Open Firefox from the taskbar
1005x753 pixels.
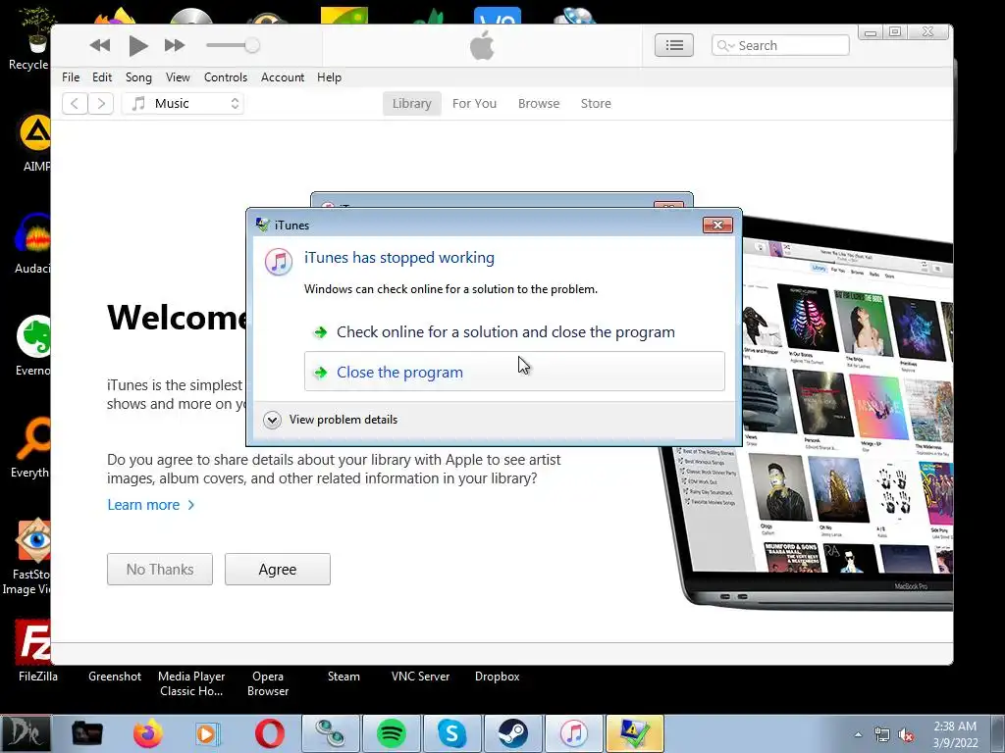pos(147,733)
